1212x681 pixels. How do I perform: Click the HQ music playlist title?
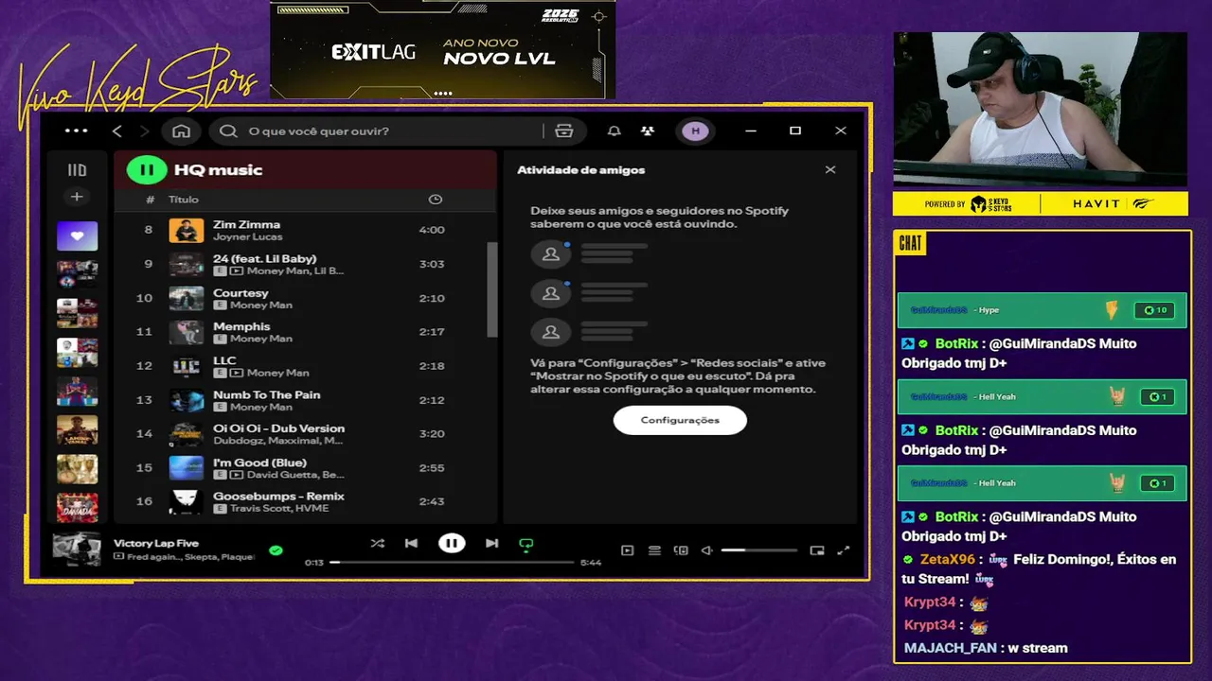tap(218, 170)
